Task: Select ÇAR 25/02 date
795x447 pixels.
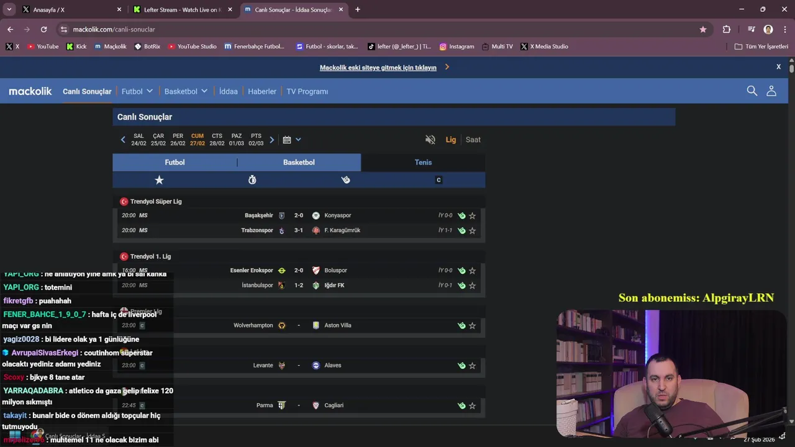Action: [x=158, y=140]
